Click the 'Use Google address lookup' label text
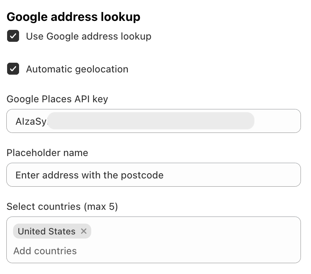The height and width of the screenshot is (274, 311). click(89, 36)
